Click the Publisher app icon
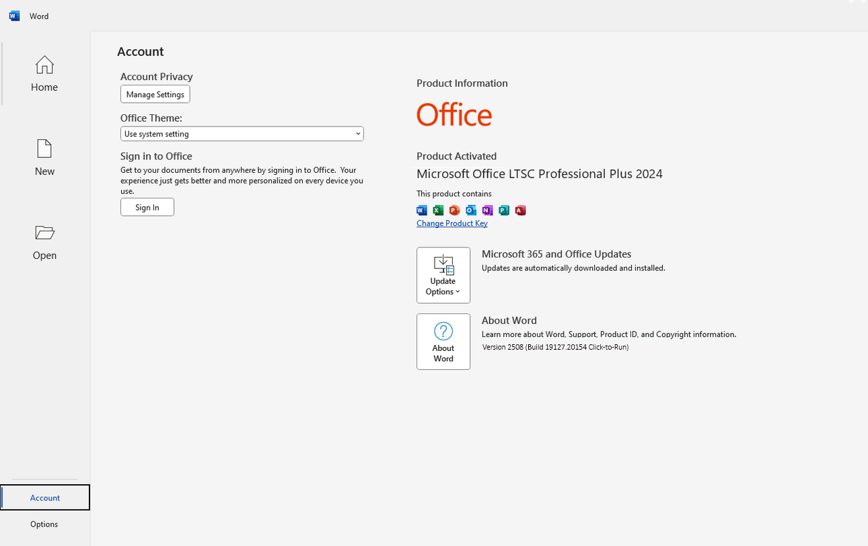Image resolution: width=868 pixels, height=546 pixels. [x=504, y=210]
